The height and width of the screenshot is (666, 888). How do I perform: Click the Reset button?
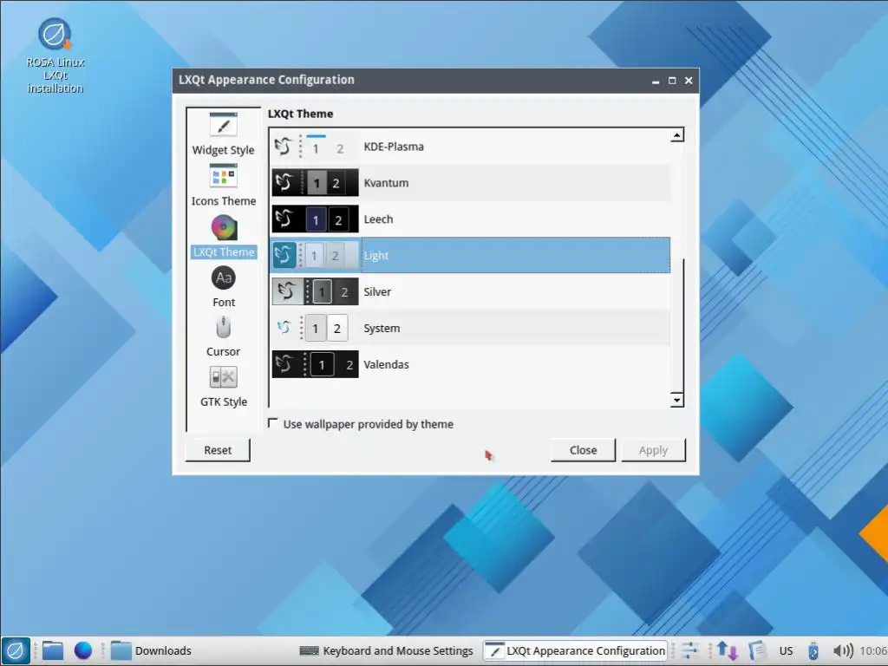[218, 450]
